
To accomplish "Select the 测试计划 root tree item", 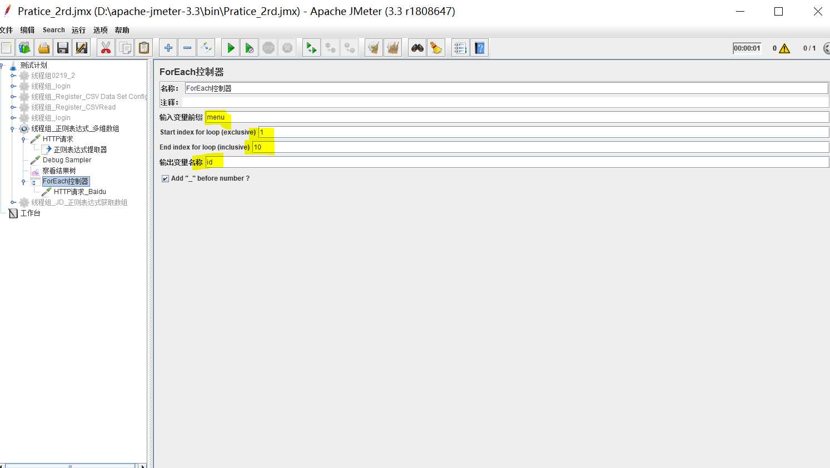I will [x=34, y=65].
